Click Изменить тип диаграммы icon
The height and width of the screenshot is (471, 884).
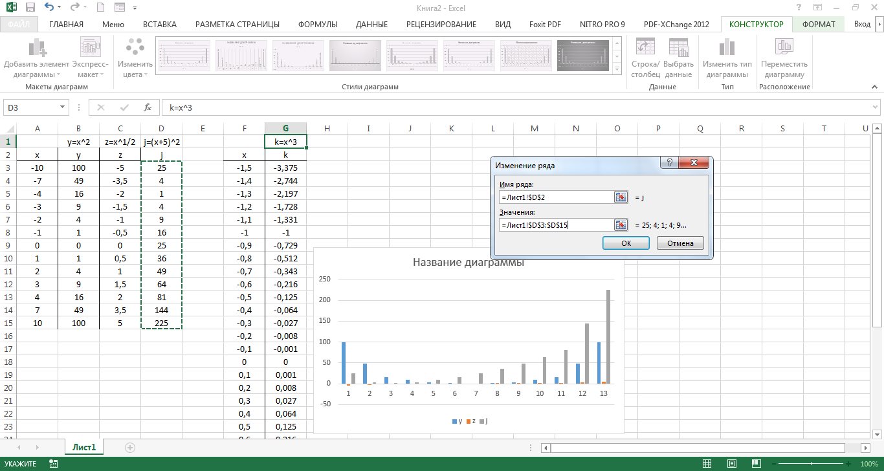[727, 49]
